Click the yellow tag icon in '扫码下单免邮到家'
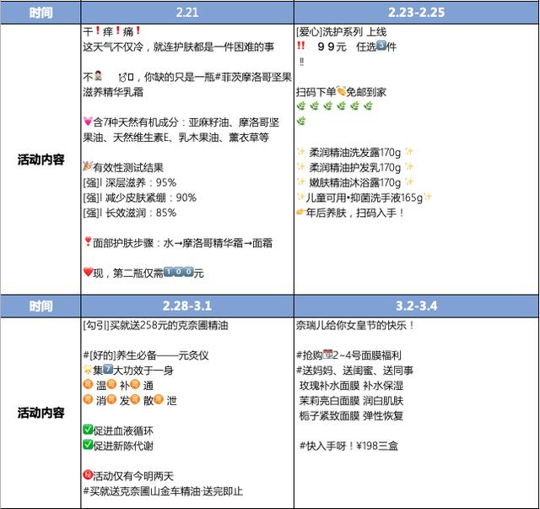Screen dimensions: 540x509 coord(341,91)
